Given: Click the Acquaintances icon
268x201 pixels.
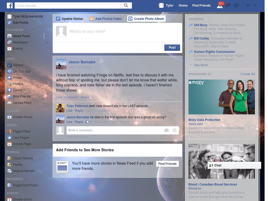Looking at the screenshot, I should (x=9, y=171).
